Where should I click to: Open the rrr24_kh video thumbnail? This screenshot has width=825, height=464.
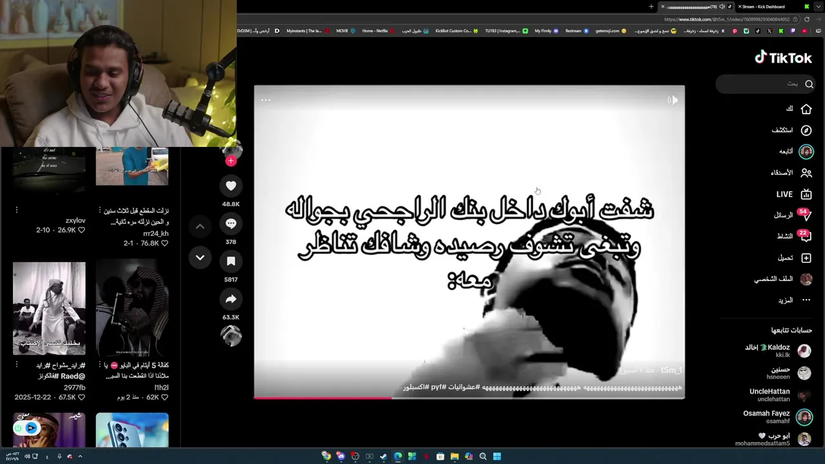coord(132,166)
